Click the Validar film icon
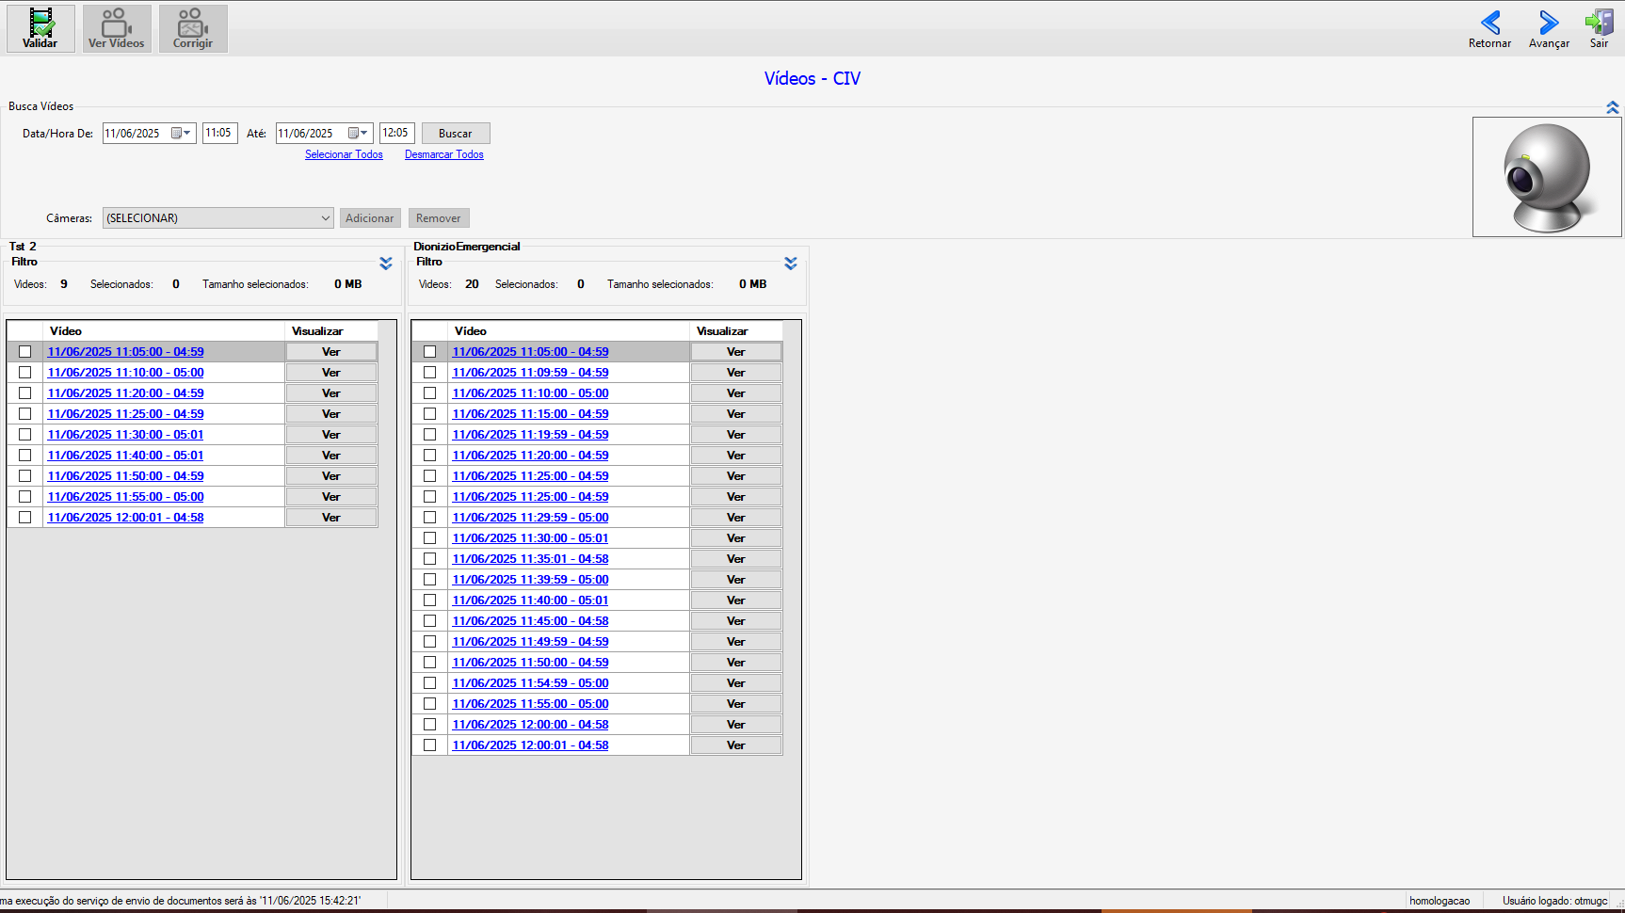1625x913 pixels. tap(40, 23)
